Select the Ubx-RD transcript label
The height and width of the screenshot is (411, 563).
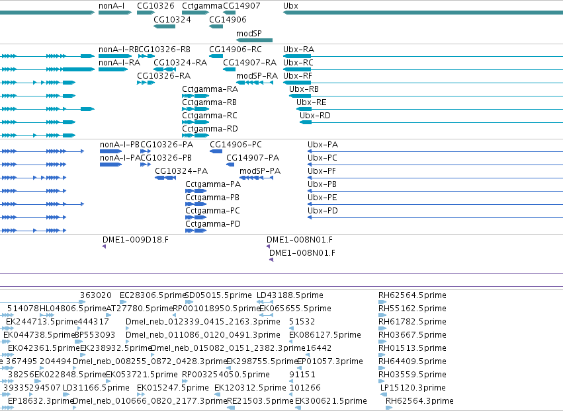(315, 116)
